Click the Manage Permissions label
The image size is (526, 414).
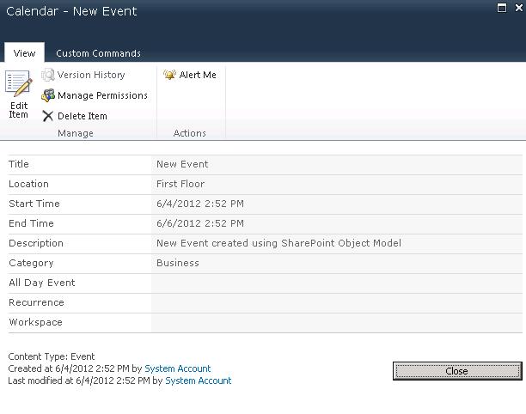(102, 95)
